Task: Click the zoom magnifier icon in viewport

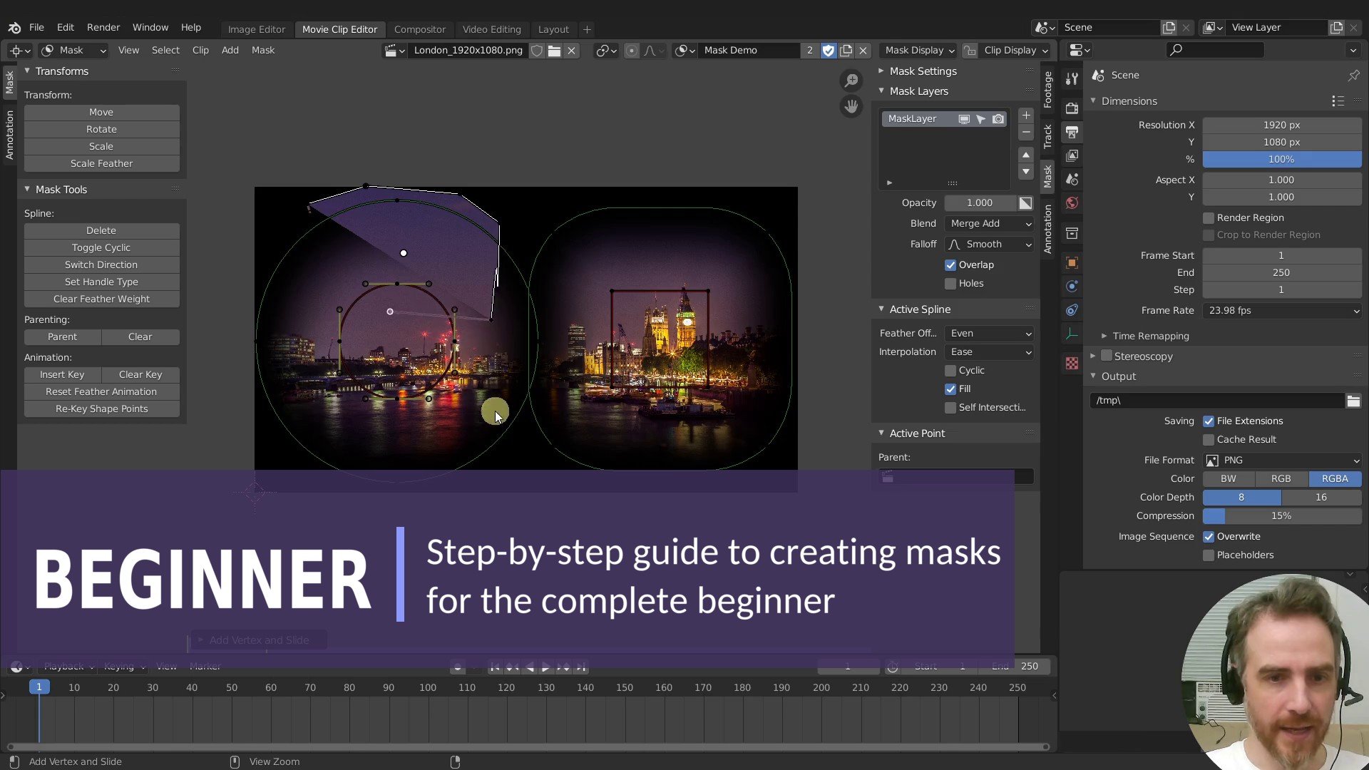Action: (x=851, y=81)
